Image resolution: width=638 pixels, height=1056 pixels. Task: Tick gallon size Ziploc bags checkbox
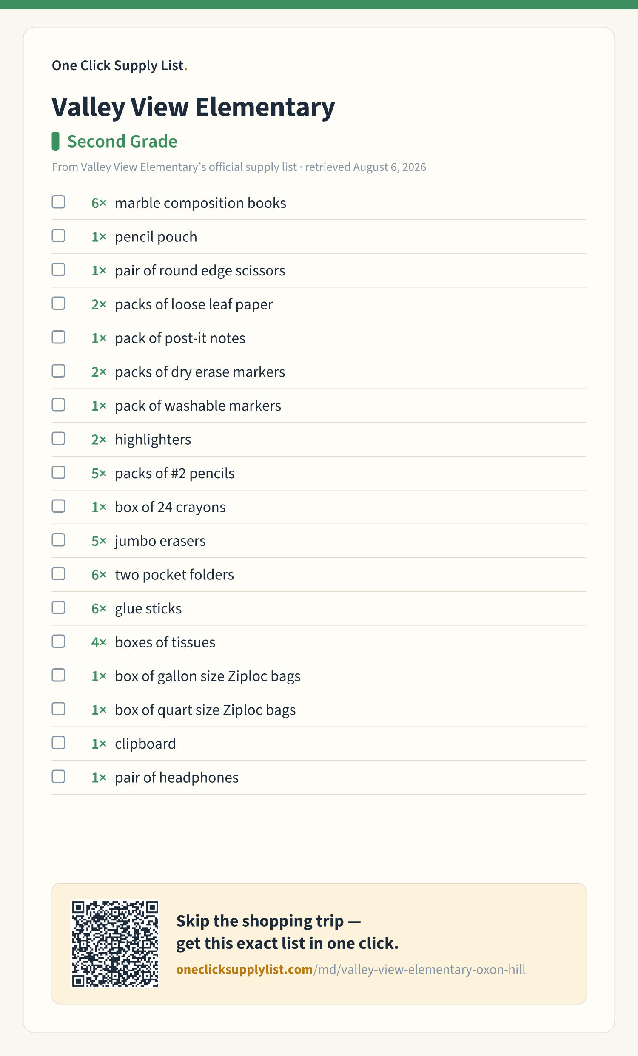point(58,676)
